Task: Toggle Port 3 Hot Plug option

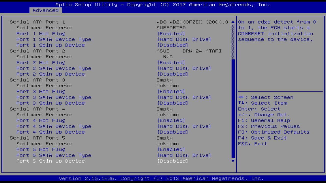Action: [40, 91]
